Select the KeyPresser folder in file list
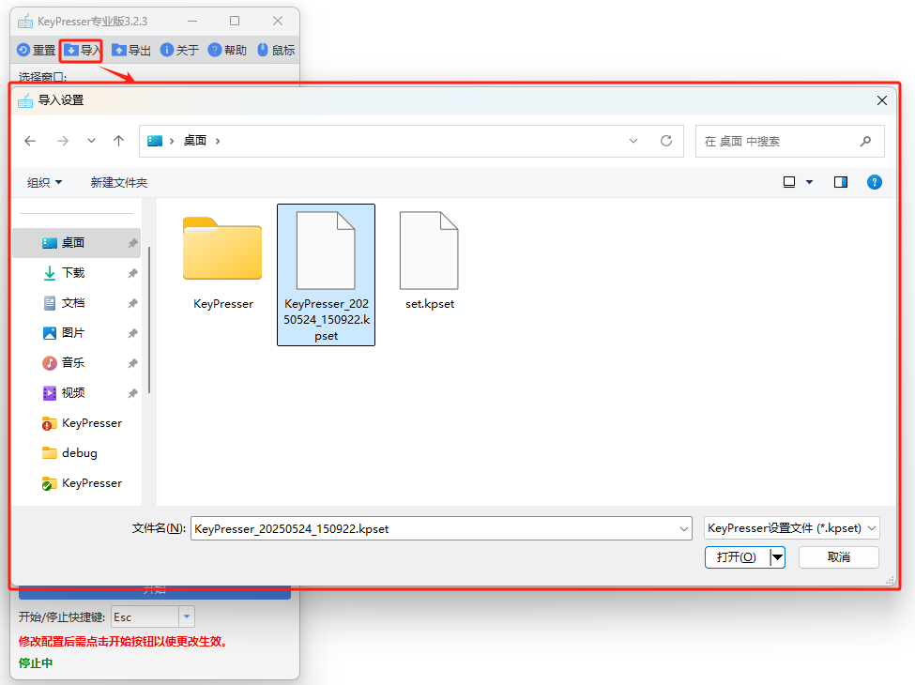Viewport: 915px width, 685px height. coord(223,263)
